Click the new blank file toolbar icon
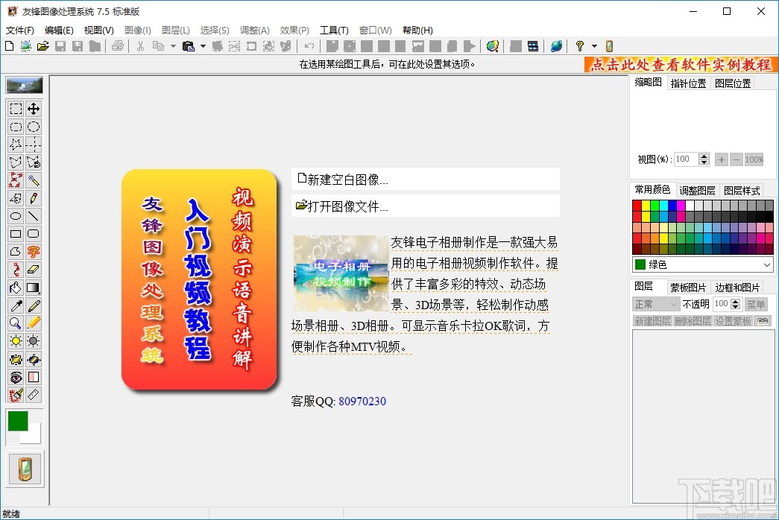 point(10,46)
